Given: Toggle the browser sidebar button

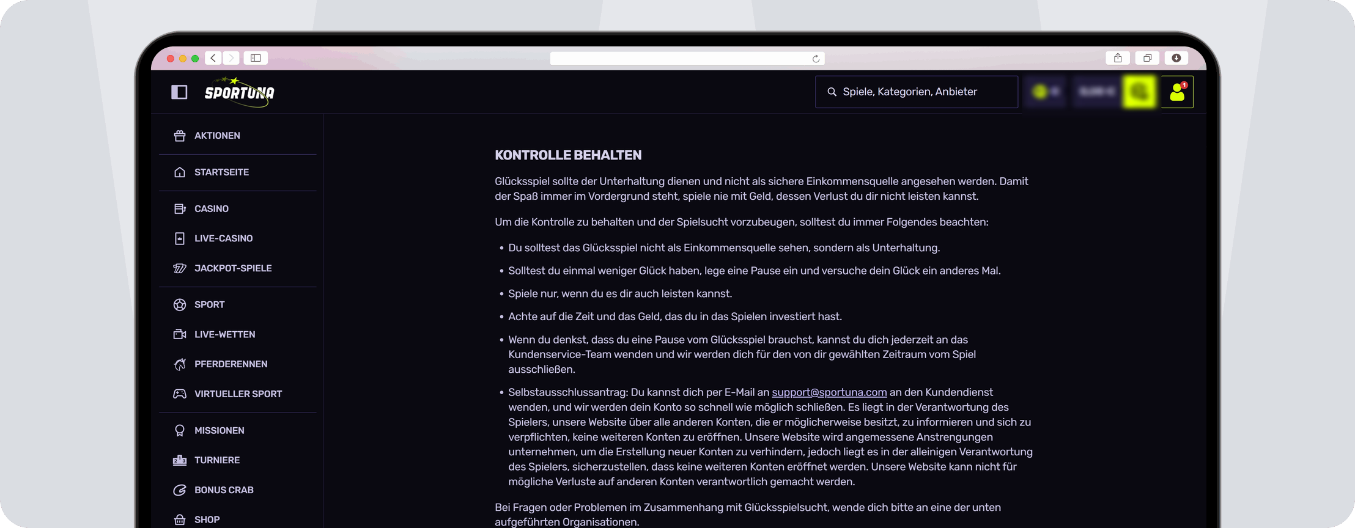Looking at the screenshot, I should [x=256, y=58].
